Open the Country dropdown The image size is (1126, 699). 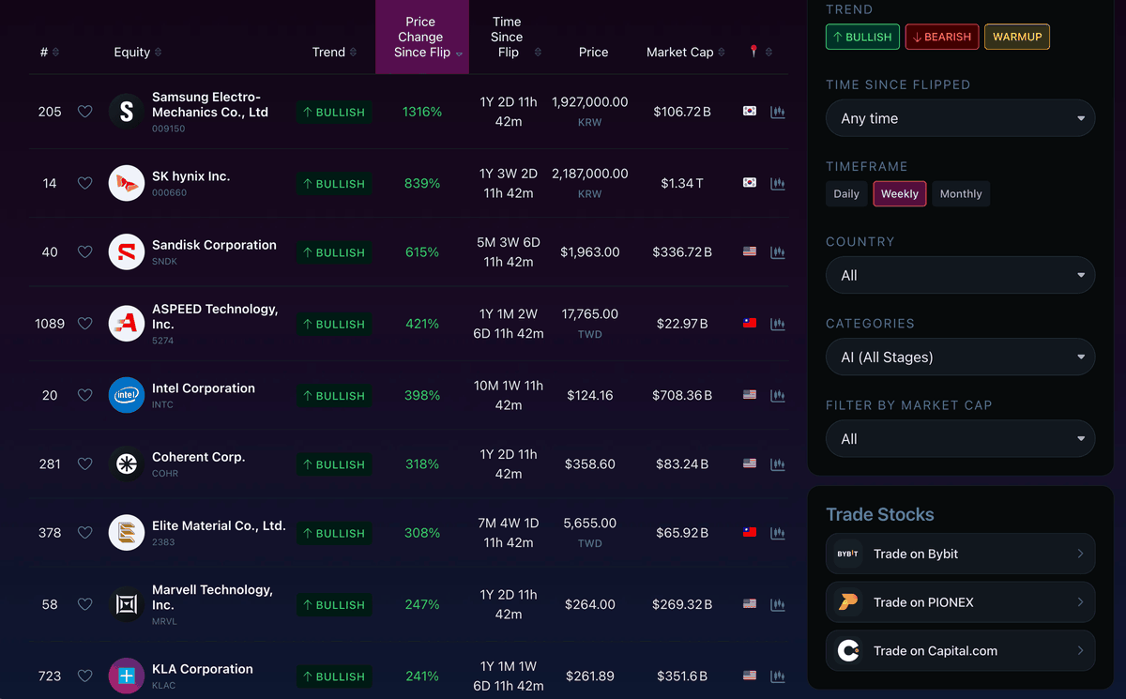[x=960, y=275]
